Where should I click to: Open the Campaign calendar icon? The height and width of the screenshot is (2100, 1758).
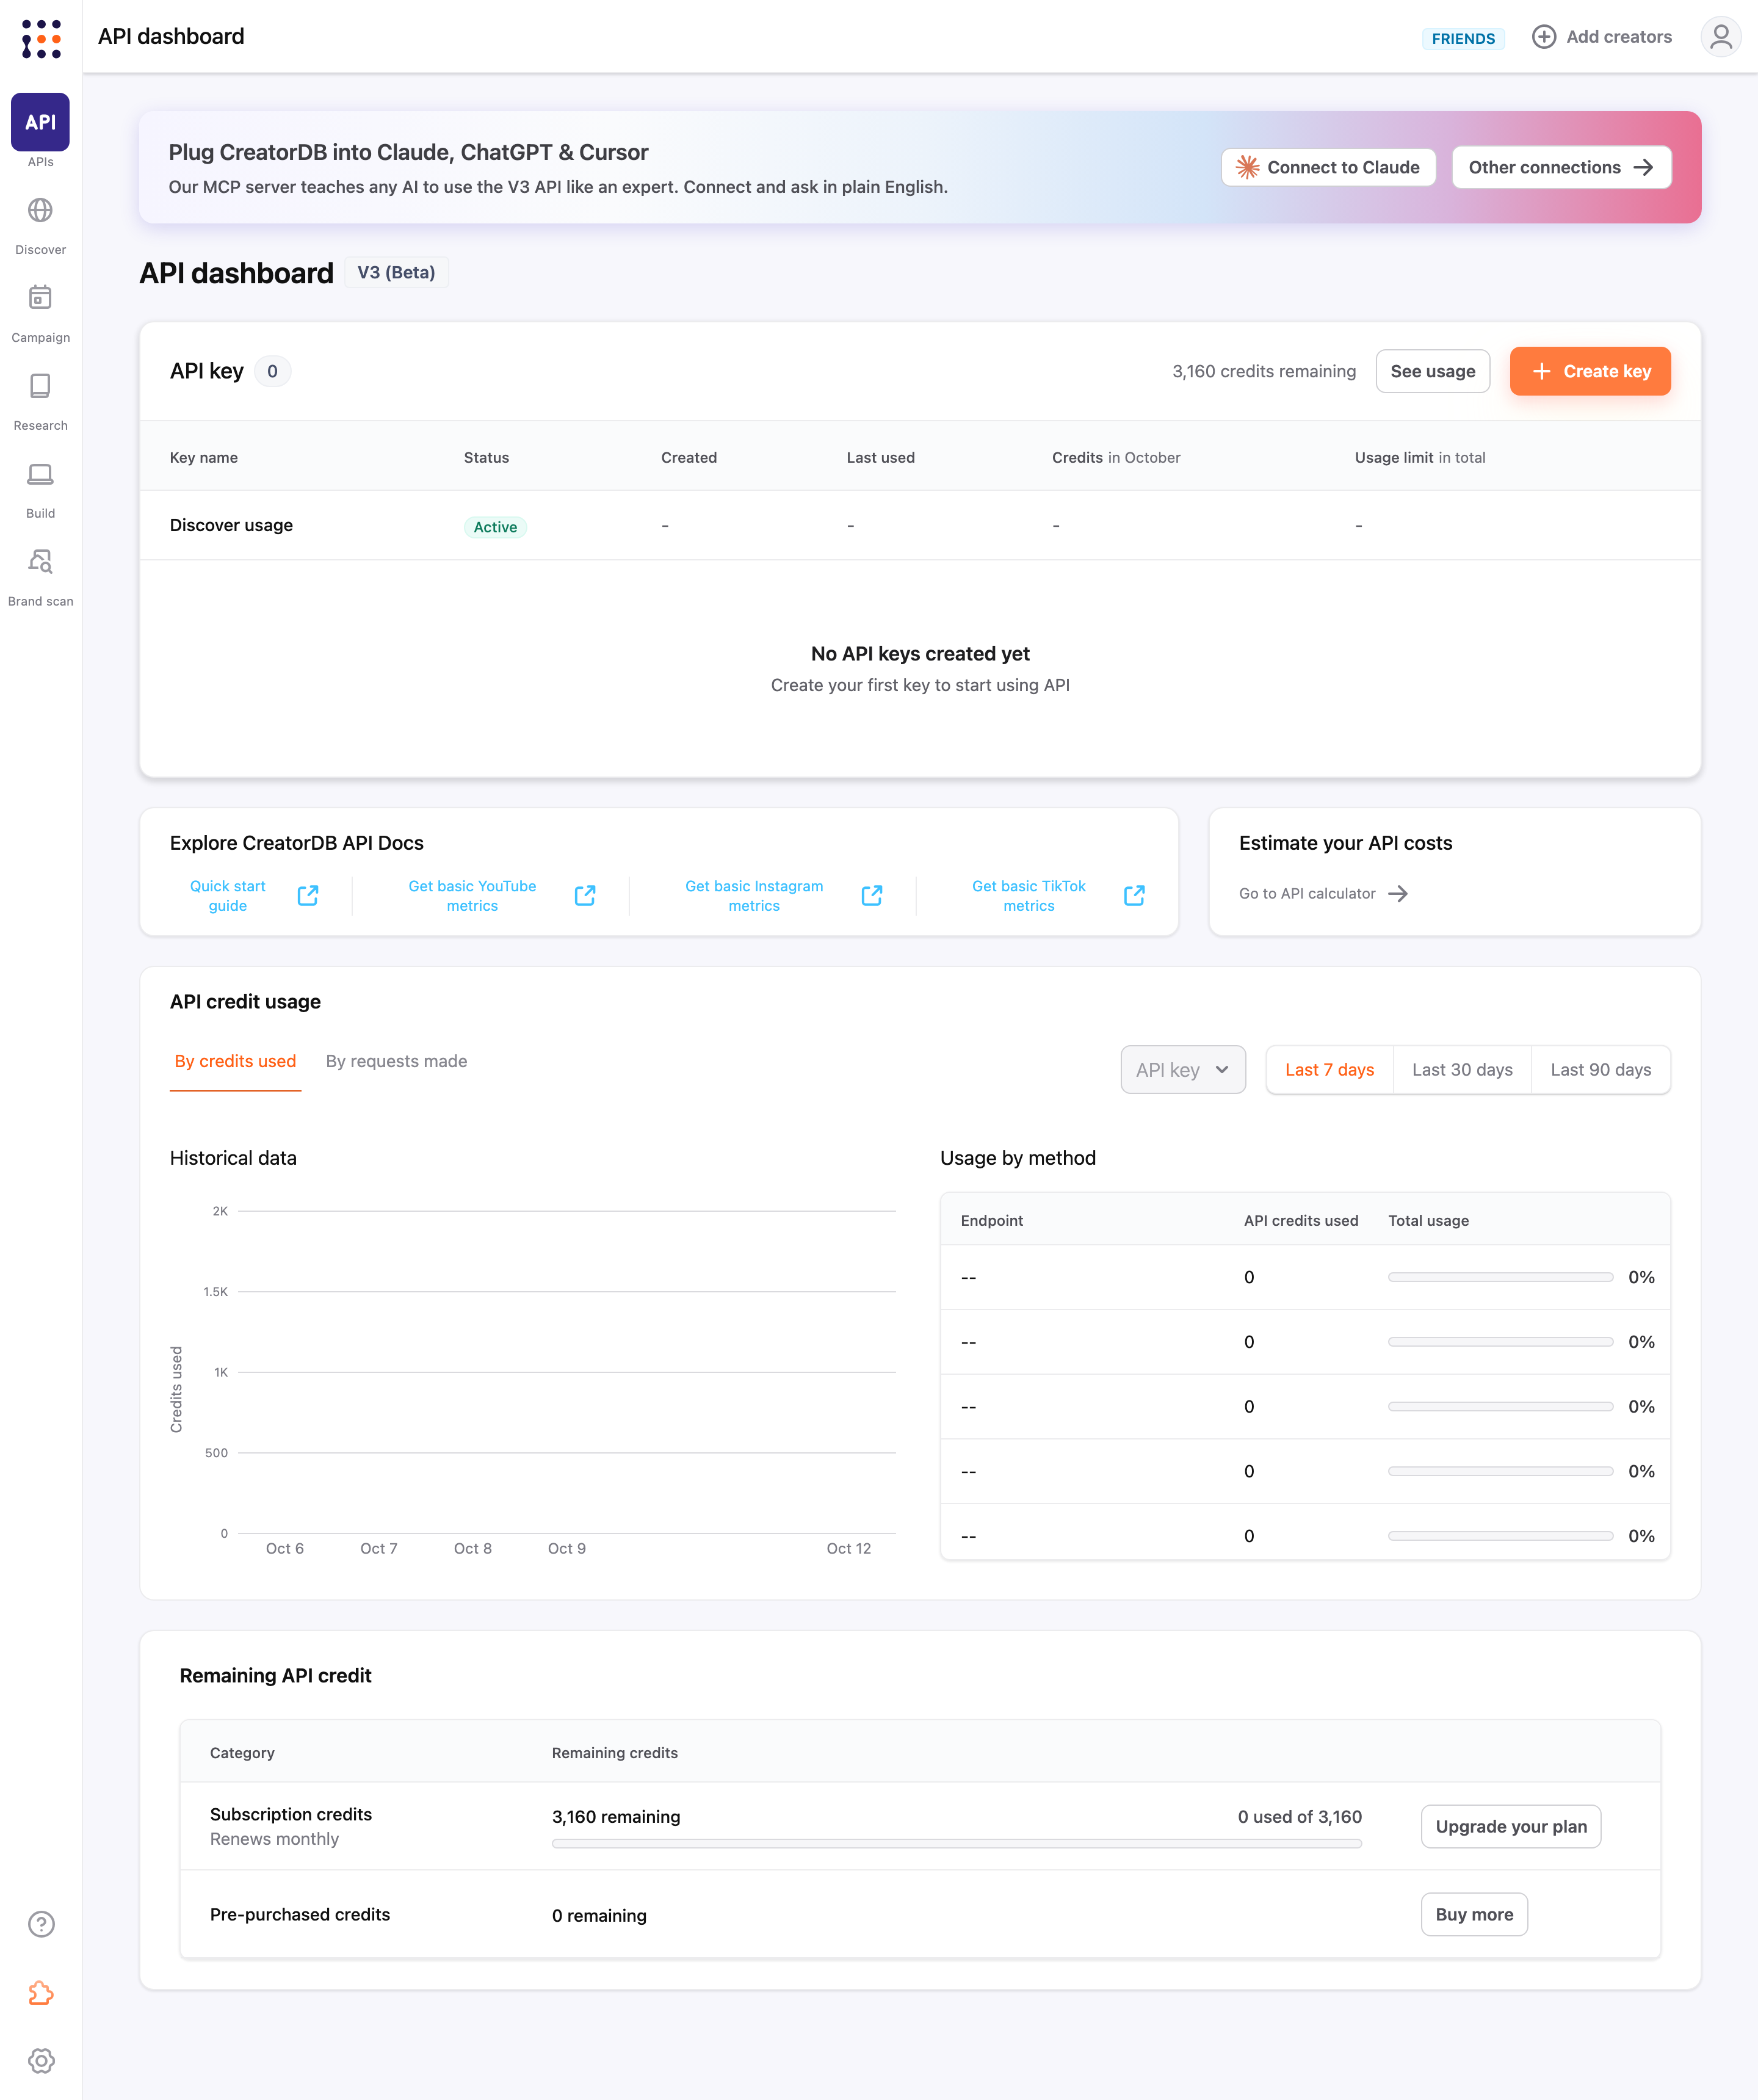tap(40, 298)
